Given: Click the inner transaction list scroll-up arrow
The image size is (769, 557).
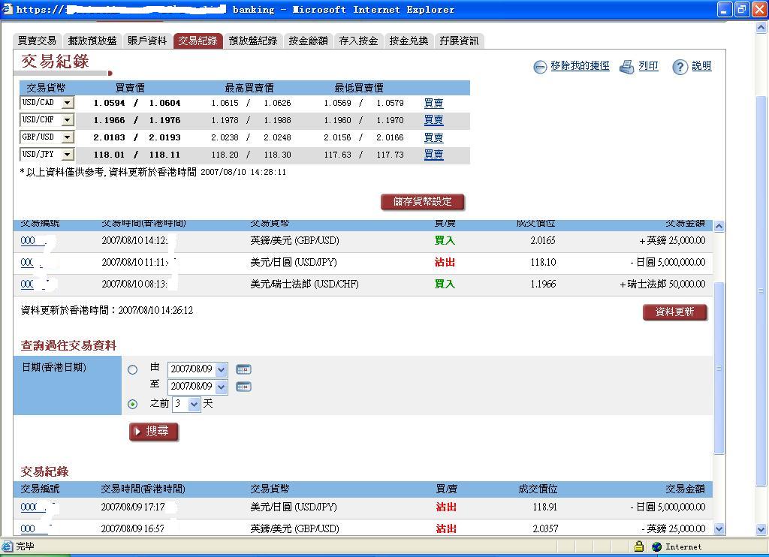Looking at the screenshot, I should tap(719, 226).
